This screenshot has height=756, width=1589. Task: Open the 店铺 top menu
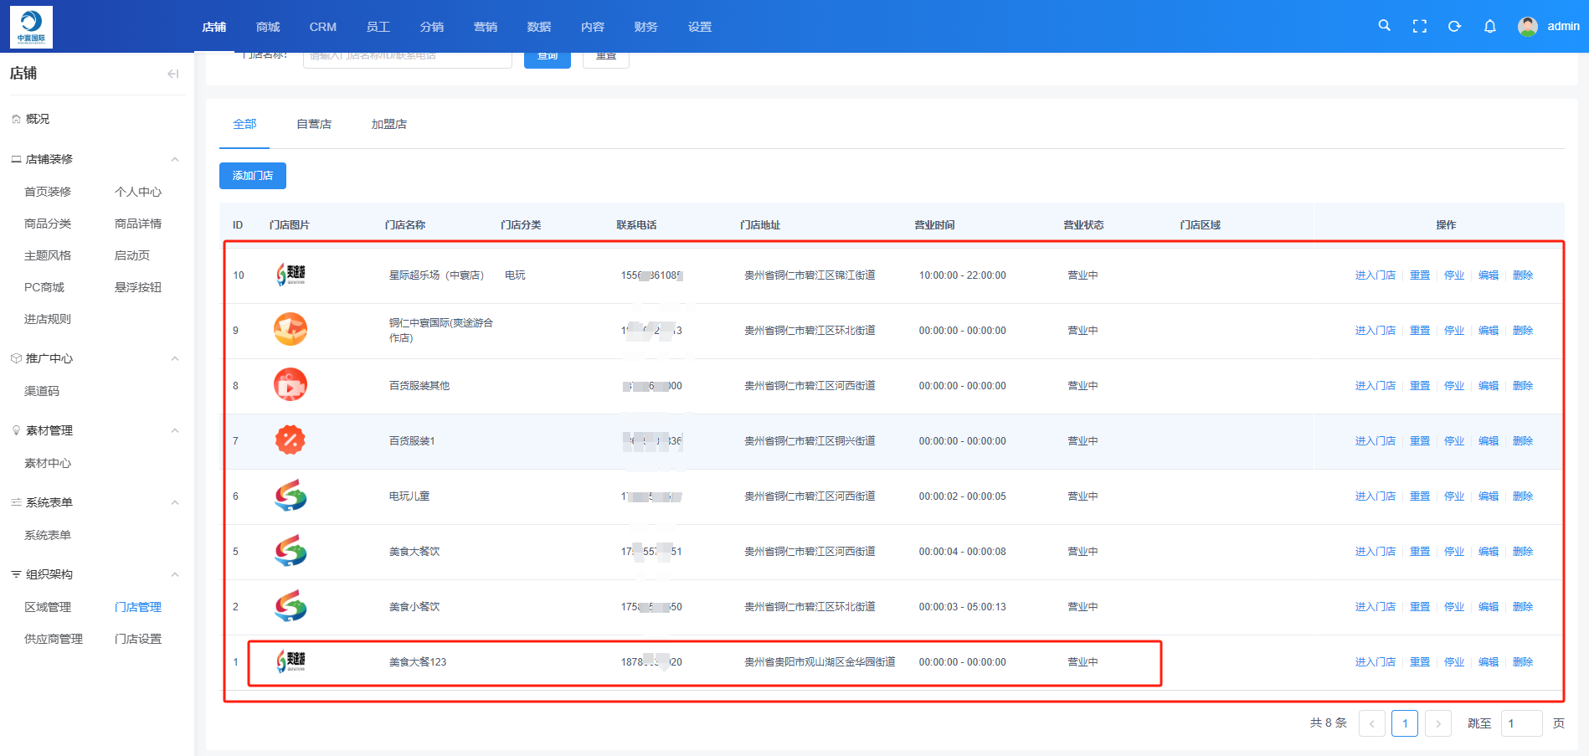click(214, 27)
